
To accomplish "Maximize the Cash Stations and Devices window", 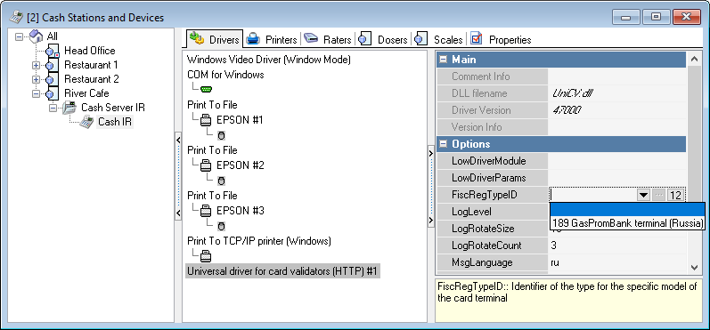I will tap(656, 17).
